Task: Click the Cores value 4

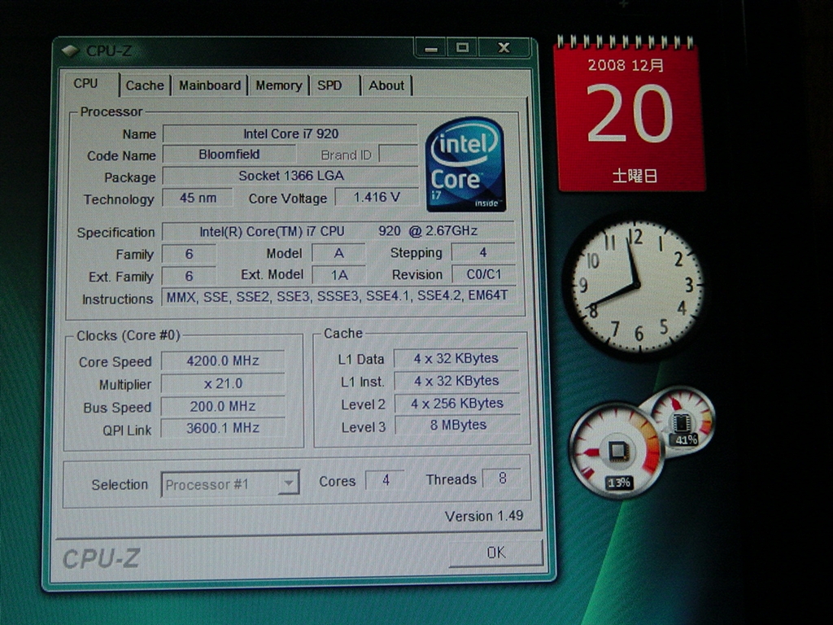Action: tap(386, 480)
